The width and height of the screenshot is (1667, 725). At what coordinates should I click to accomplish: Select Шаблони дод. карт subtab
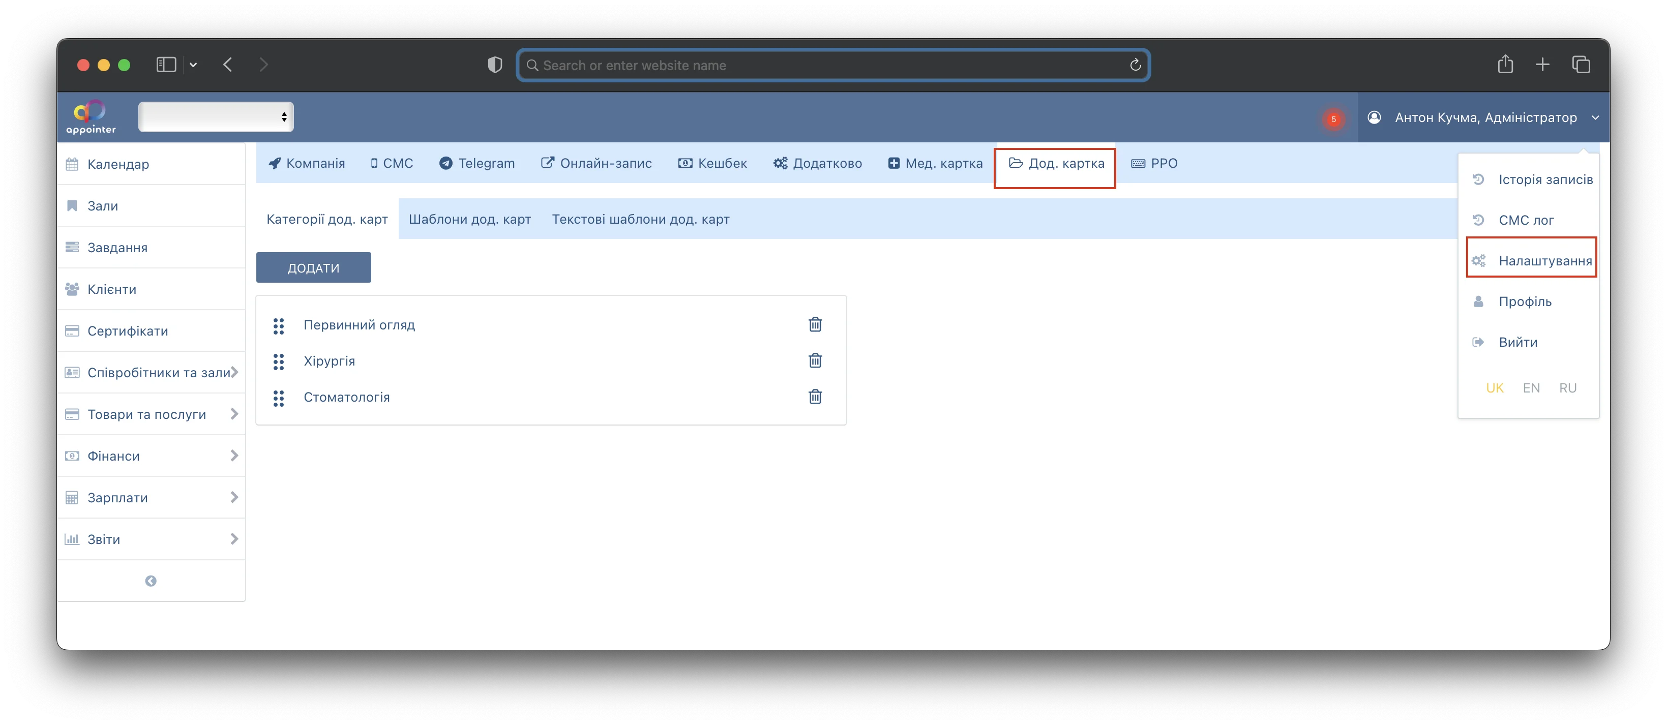(x=470, y=219)
